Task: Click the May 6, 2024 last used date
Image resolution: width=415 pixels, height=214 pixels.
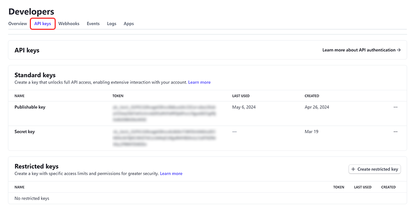Action: 244,107
